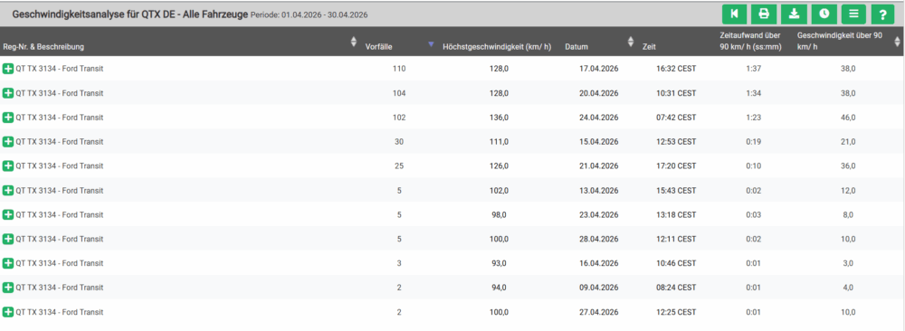Click the date cell 24.04.2026

click(x=599, y=117)
